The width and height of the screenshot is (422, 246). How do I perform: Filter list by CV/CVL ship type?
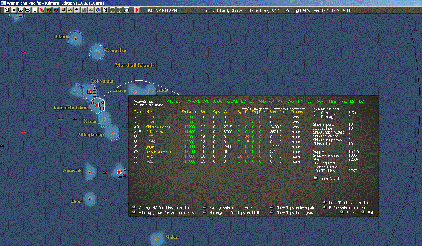click(193, 101)
